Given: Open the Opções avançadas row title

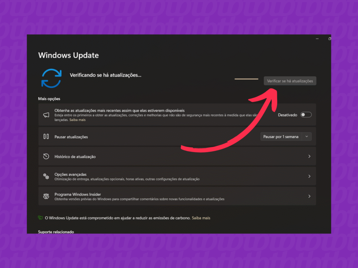Looking at the screenshot, I should [71, 174].
